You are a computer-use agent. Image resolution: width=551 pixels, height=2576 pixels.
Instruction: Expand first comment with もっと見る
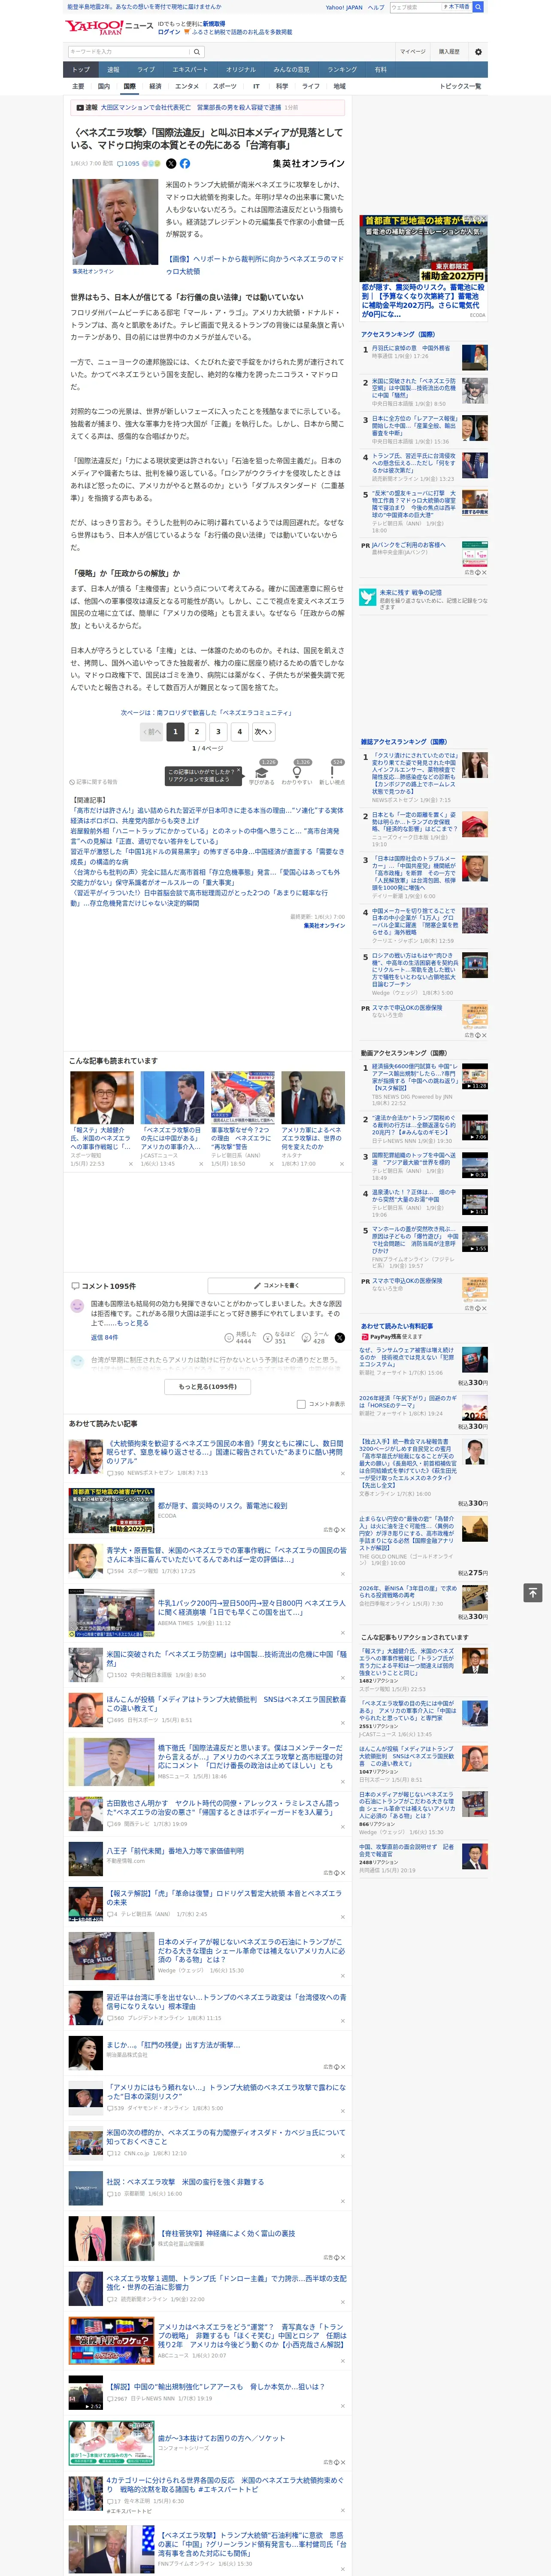133,1323
